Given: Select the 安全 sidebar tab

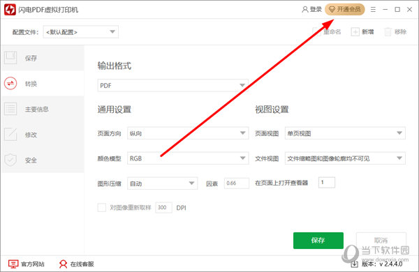Looking at the screenshot, I should click(43, 160).
